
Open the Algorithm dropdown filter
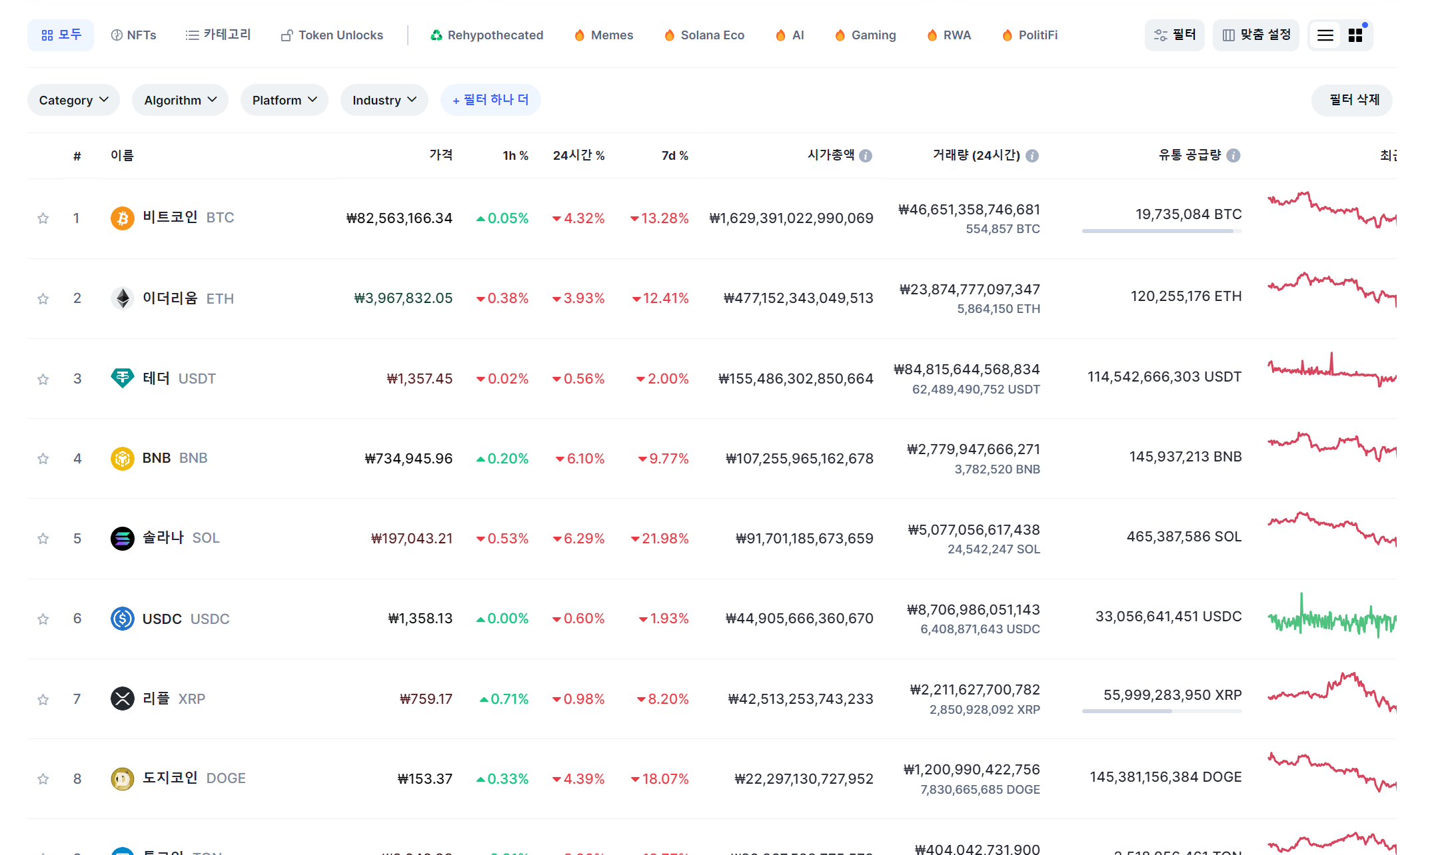(x=180, y=100)
